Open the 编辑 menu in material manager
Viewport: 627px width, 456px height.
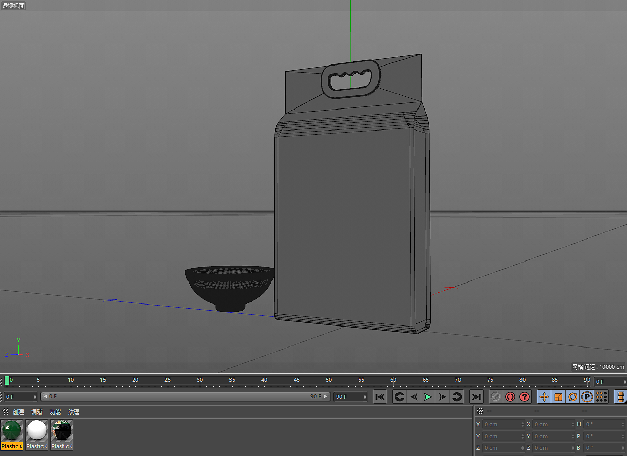click(37, 412)
